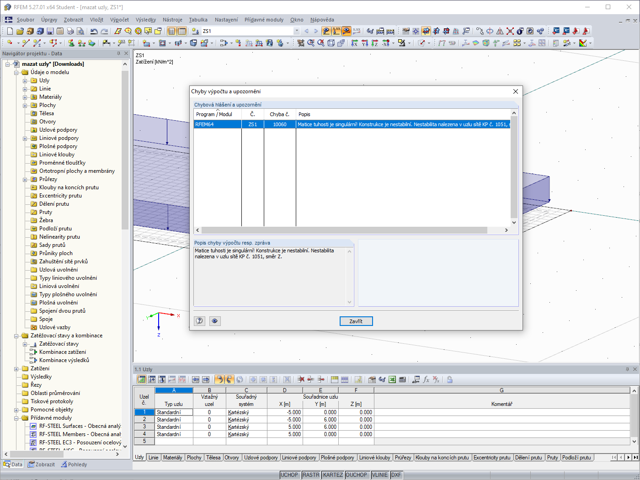The width and height of the screenshot is (640, 480).
Task: Open the Nápověda menu
Action: [322, 20]
